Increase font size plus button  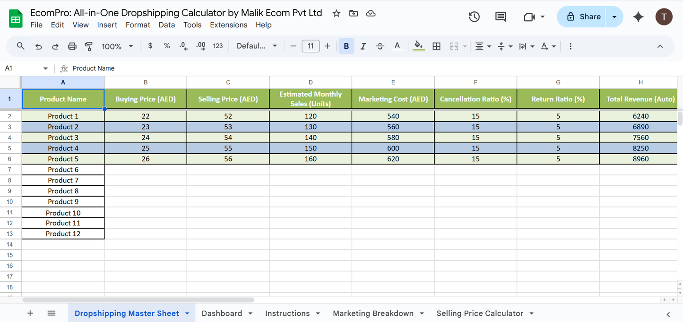point(327,46)
